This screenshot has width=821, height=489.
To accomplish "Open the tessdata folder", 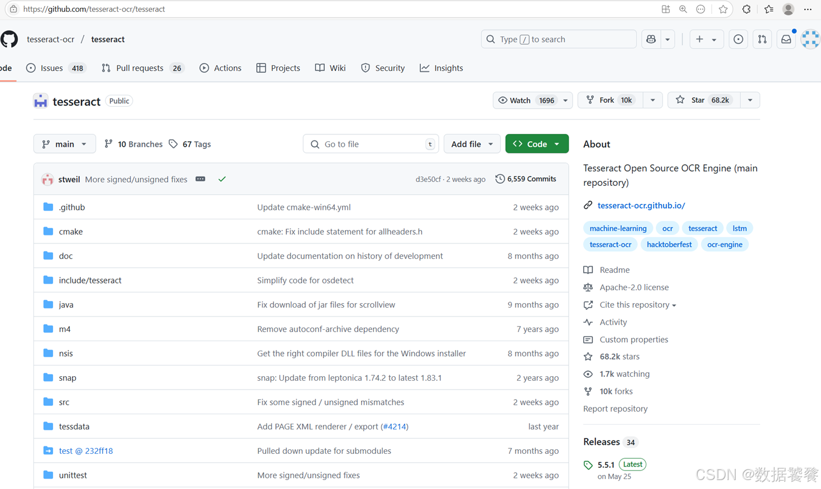I will click(x=74, y=426).
